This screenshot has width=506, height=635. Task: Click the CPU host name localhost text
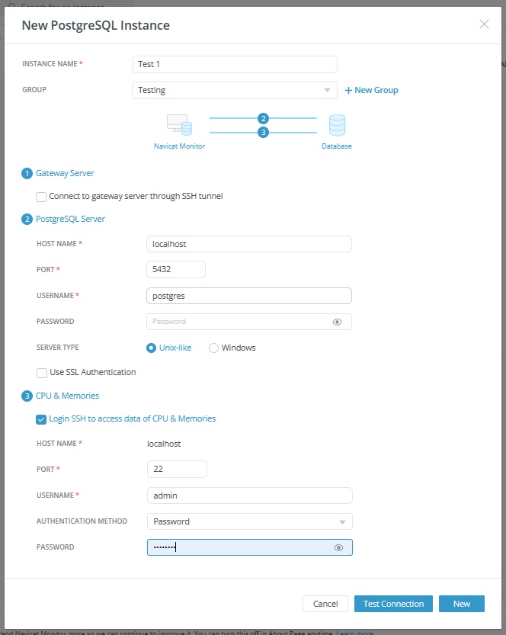pos(164,444)
